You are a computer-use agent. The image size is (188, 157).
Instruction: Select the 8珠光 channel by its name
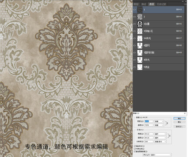click(x=146, y=60)
